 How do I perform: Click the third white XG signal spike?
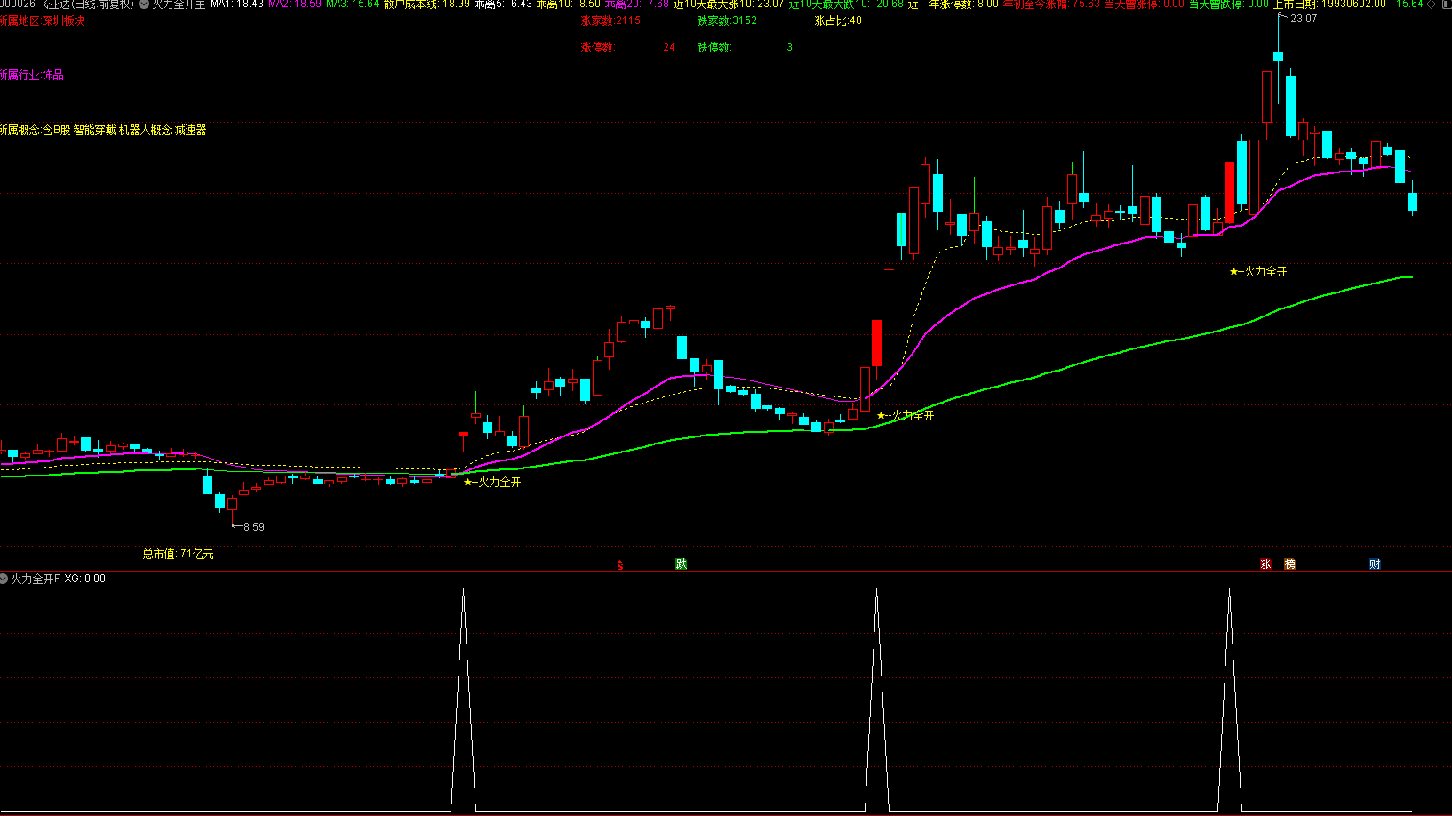pyautogui.click(x=1229, y=699)
